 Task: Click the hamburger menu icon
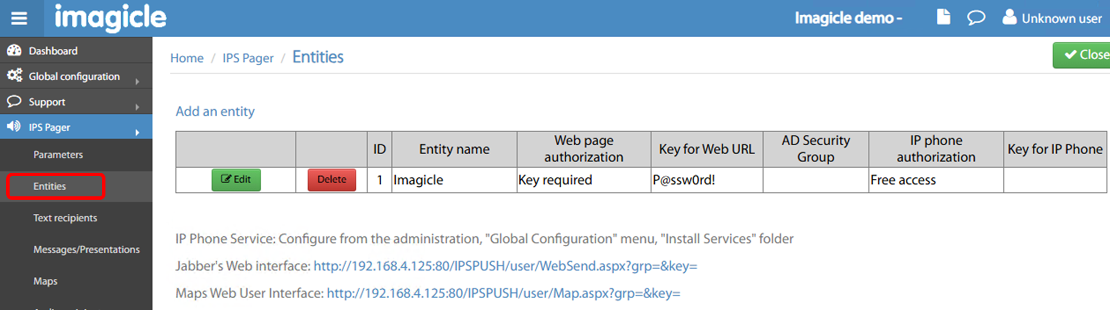click(19, 19)
